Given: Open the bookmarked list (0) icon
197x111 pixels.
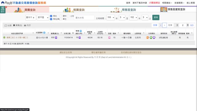Looking at the screenshot, I should point(14,25).
